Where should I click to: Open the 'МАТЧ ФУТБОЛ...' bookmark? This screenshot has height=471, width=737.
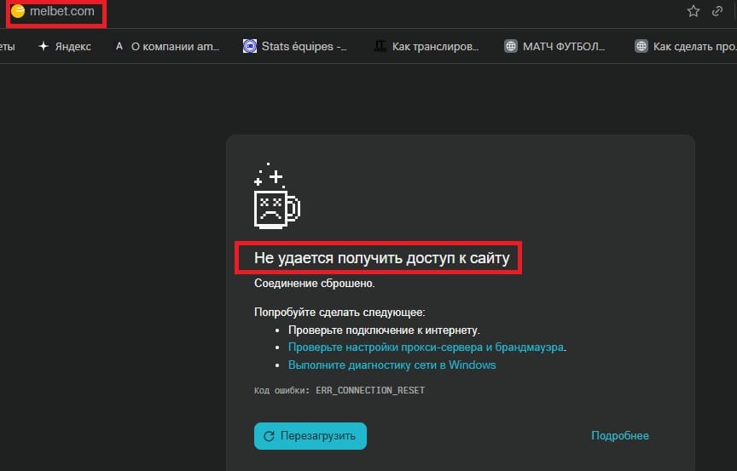(x=554, y=47)
